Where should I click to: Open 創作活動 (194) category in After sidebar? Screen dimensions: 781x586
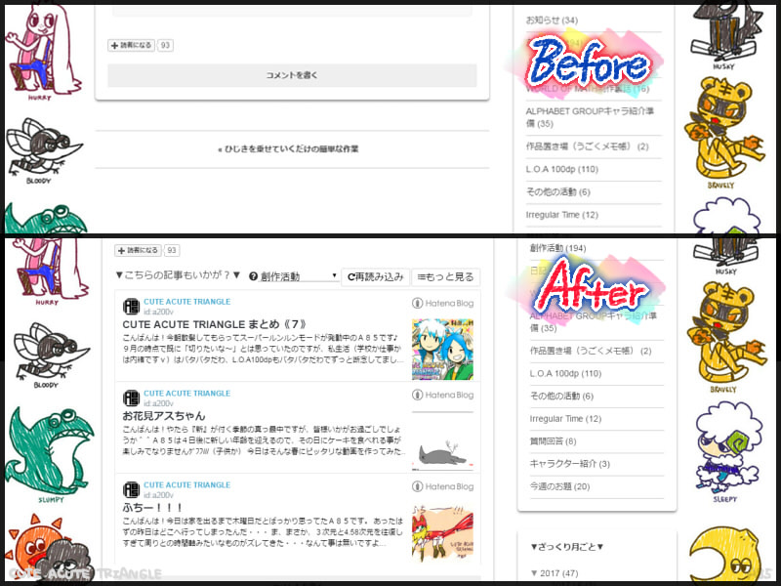pyautogui.click(x=557, y=248)
